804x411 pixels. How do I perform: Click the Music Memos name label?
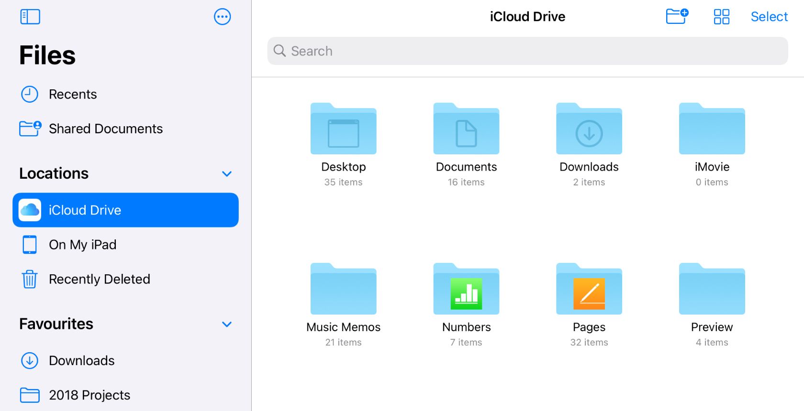click(x=344, y=327)
